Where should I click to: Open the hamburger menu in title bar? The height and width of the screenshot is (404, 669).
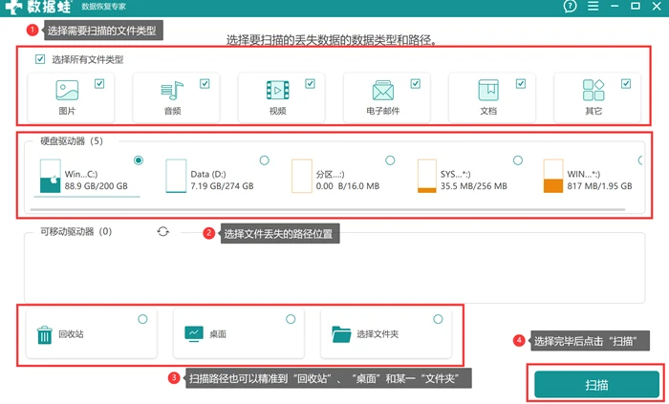[x=593, y=6]
